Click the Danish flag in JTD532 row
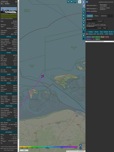 coord(87,34)
